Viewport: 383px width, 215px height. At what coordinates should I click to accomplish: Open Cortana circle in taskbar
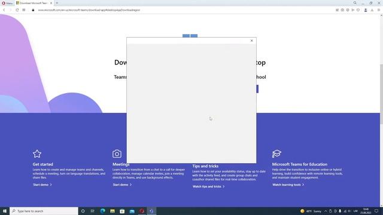click(x=83, y=211)
